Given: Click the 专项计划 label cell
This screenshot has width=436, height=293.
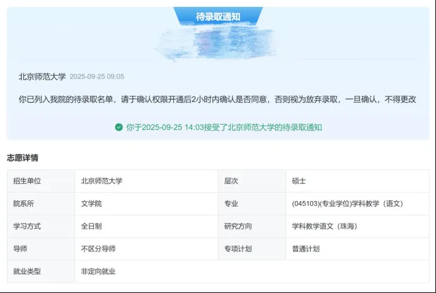Looking at the screenshot, I should point(252,249).
